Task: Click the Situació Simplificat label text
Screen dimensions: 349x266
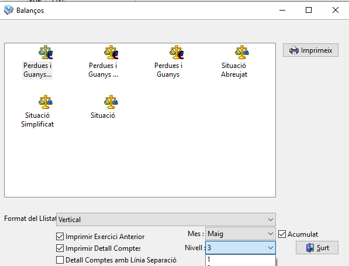Action: pyautogui.click(x=37, y=120)
